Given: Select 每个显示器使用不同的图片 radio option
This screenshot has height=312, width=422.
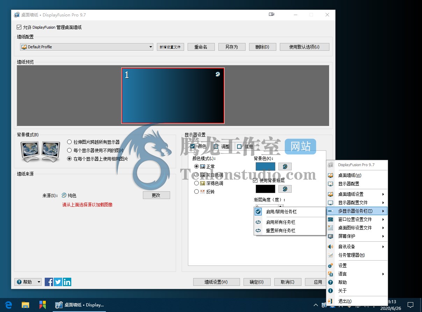Looking at the screenshot, I should pos(69,150).
